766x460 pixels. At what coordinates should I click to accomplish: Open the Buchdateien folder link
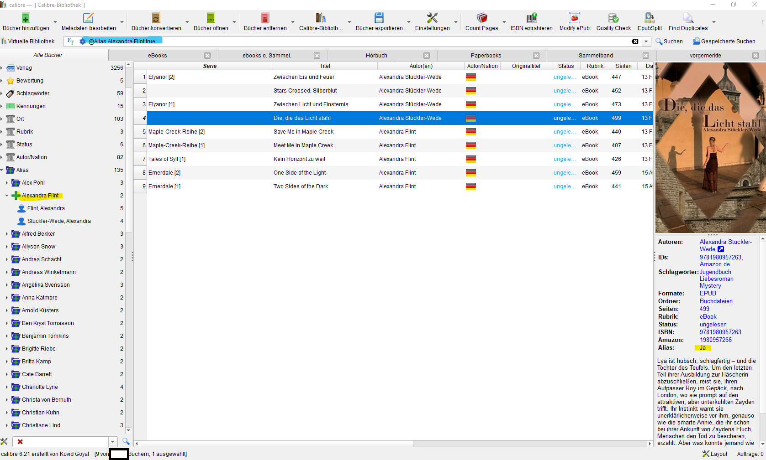[716, 301]
